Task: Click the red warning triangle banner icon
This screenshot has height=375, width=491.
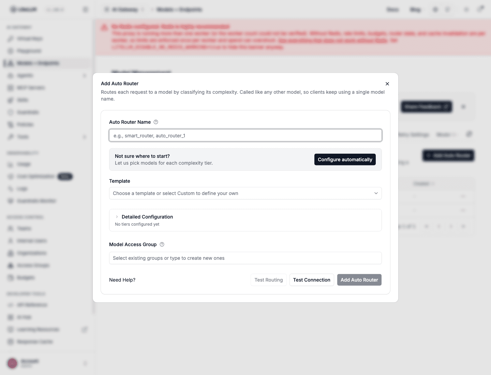Action: [x=104, y=27]
